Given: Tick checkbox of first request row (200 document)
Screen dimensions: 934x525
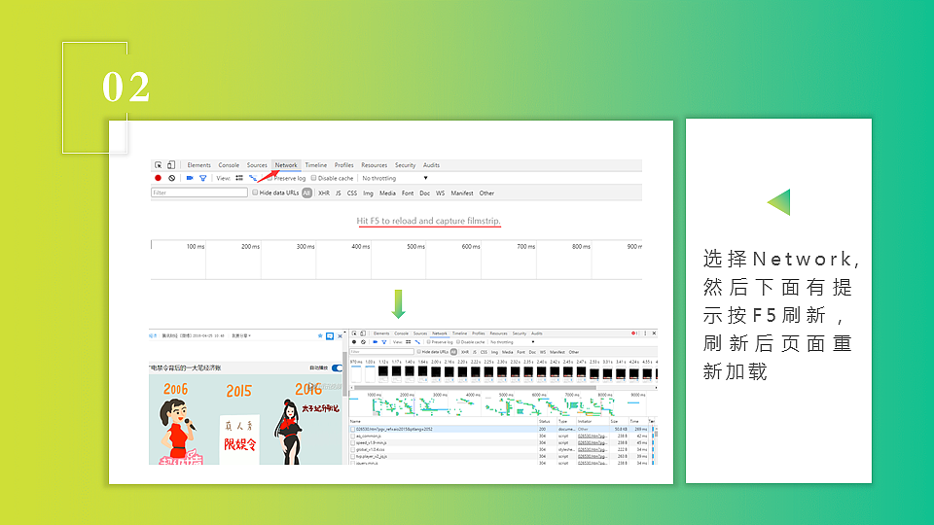Looking at the screenshot, I should [352, 429].
